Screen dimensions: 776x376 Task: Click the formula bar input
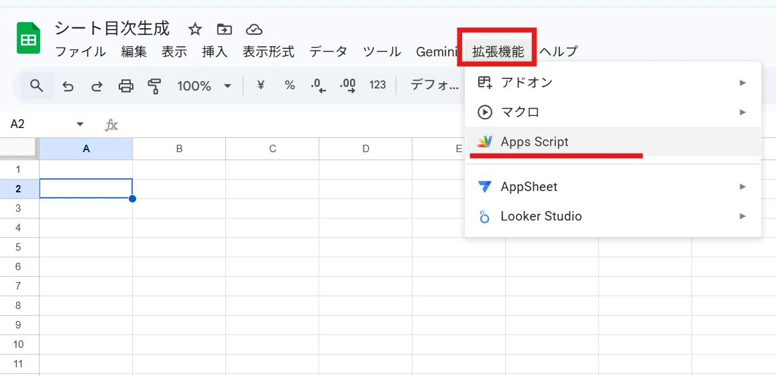pyautogui.click(x=292, y=125)
